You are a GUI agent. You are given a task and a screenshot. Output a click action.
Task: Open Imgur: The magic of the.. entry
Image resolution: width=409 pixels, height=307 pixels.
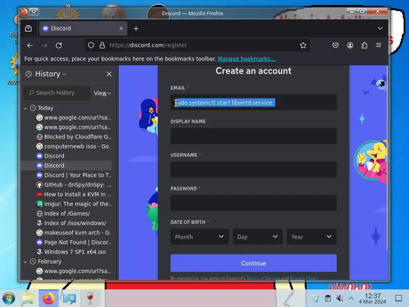74,204
